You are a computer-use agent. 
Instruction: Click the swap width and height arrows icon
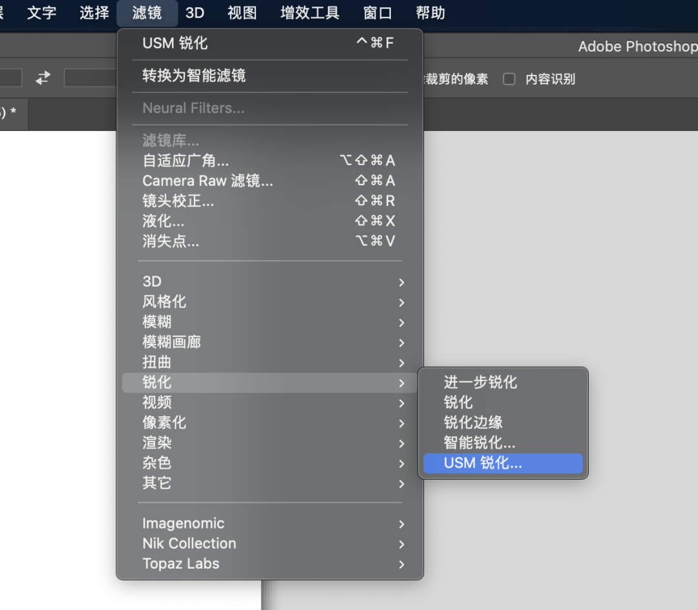(x=43, y=78)
